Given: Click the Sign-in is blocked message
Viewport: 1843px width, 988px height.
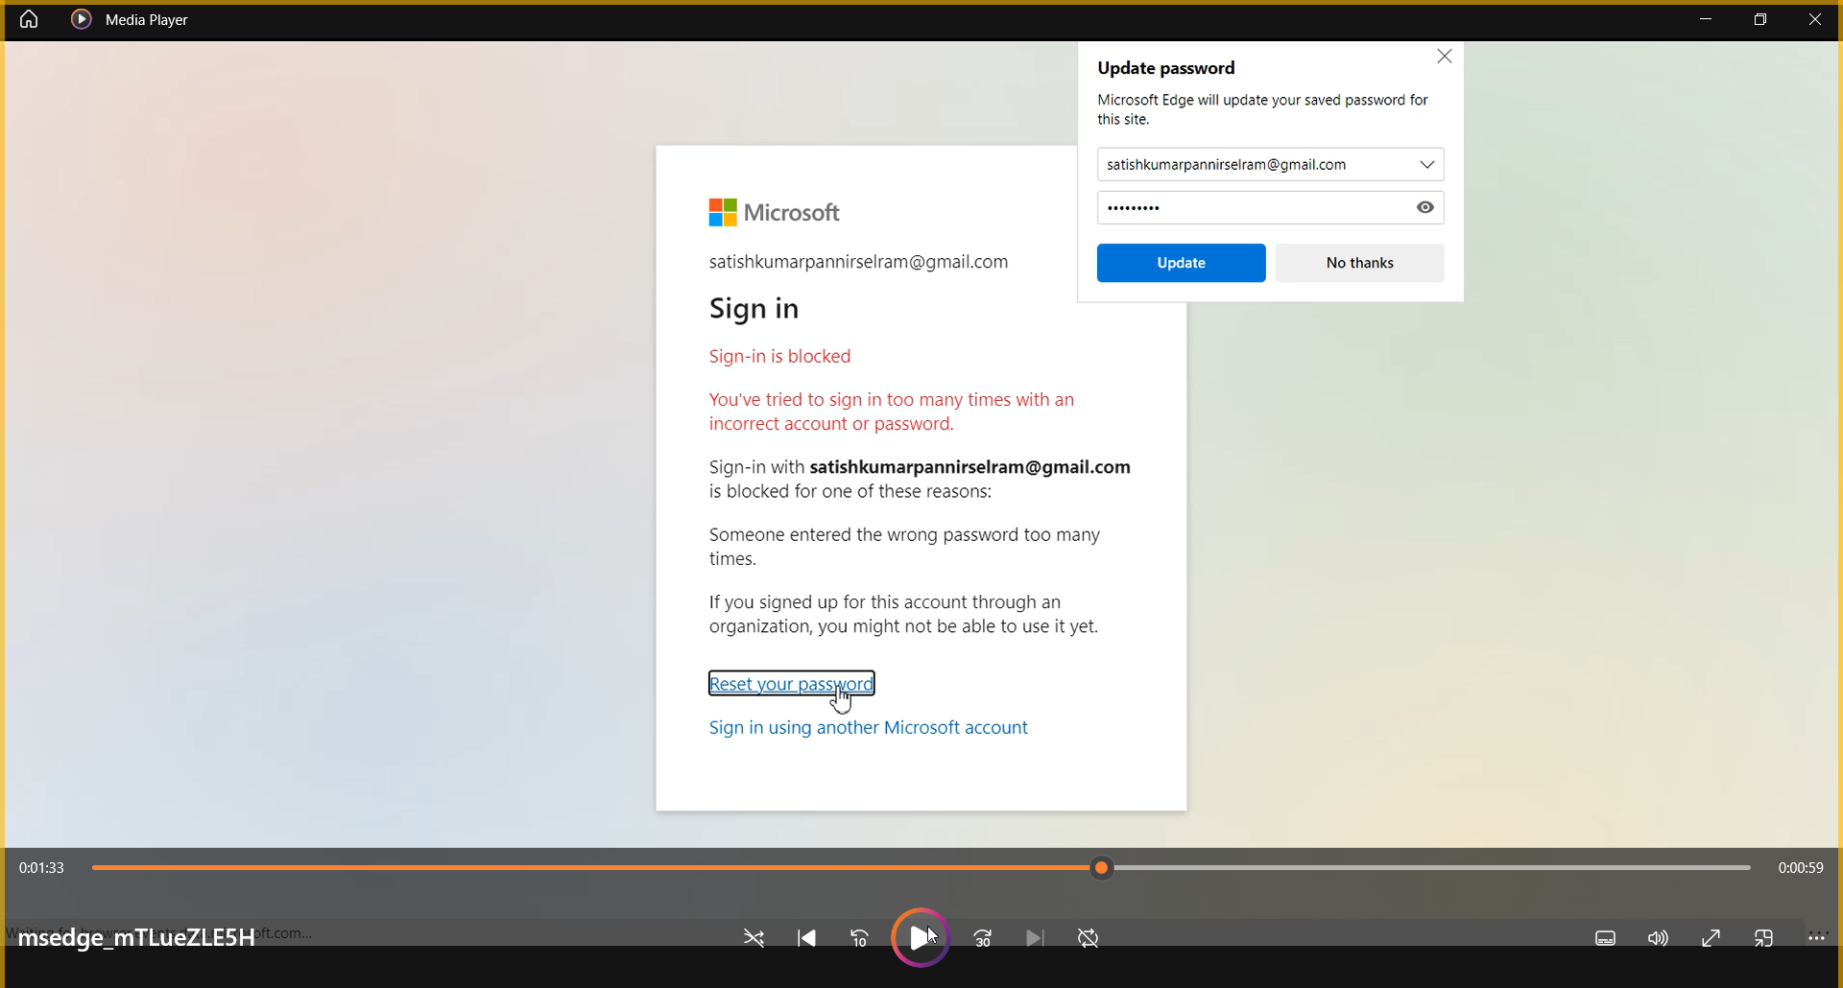Looking at the screenshot, I should point(779,356).
